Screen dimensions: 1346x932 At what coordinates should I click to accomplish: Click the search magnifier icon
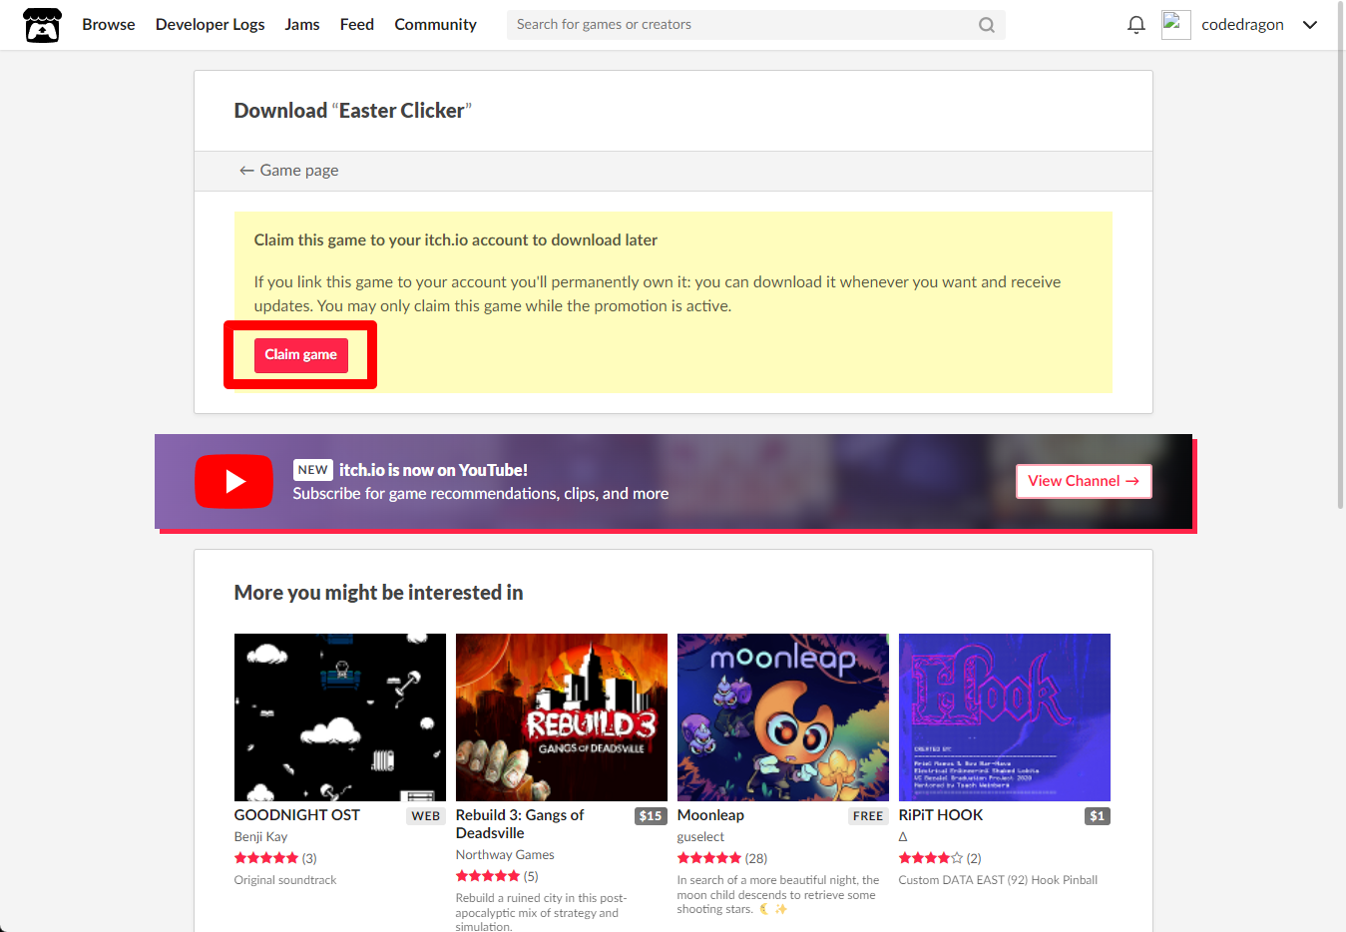(x=986, y=25)
